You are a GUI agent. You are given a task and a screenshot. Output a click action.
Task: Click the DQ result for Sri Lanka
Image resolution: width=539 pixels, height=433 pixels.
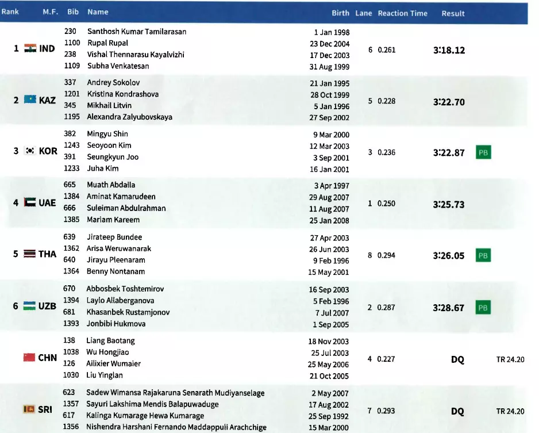pos(457,411)
